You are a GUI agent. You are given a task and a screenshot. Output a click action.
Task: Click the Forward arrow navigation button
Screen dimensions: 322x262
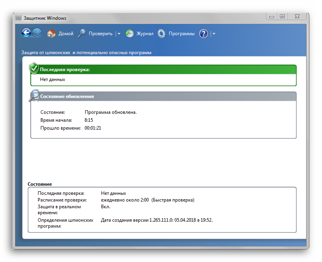tap(37, 33)
